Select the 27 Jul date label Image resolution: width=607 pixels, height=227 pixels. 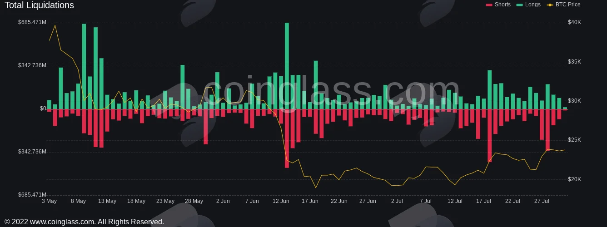(542, 201)
